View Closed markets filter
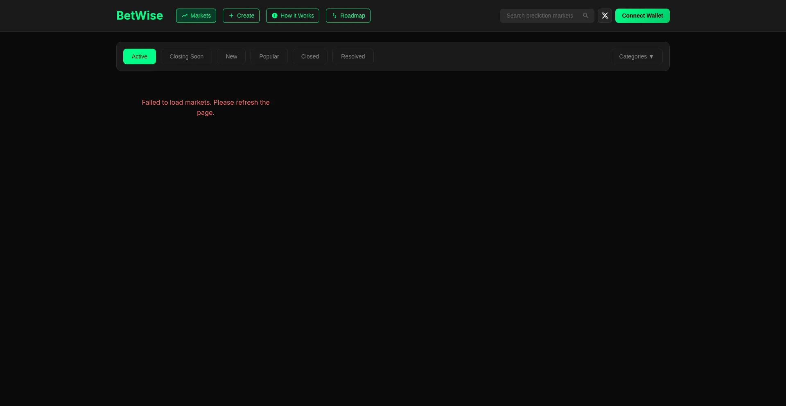The width and height of the screenshot is (786, 406). pyautogui.click(x=310, y=56)
